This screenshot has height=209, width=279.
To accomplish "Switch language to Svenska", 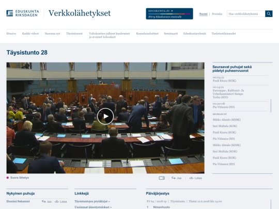I will coord(217,14).
